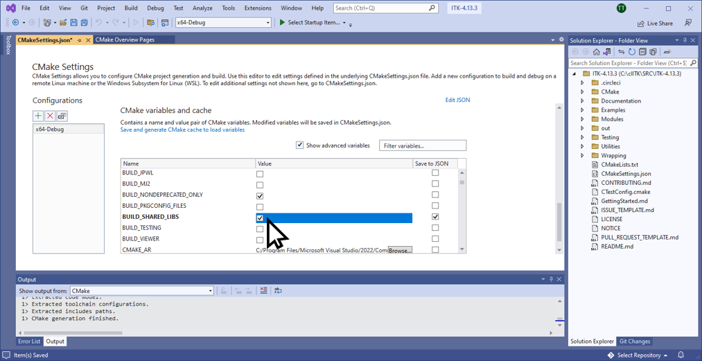702x361 pixels.
Task: Close the CMakeSettings.json tab
Action: (88, 40)
